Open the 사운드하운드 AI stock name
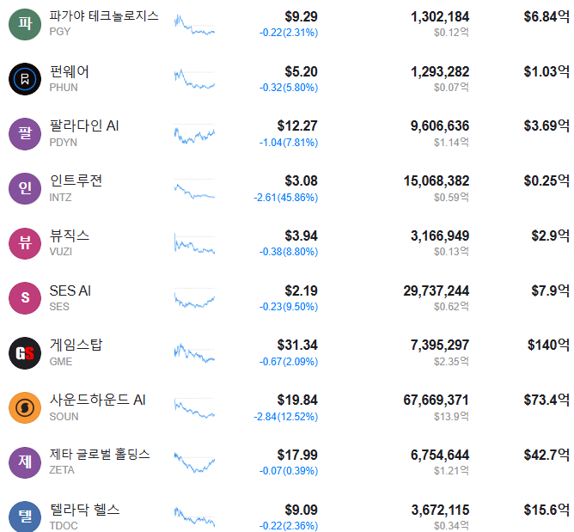 (97, 400)
